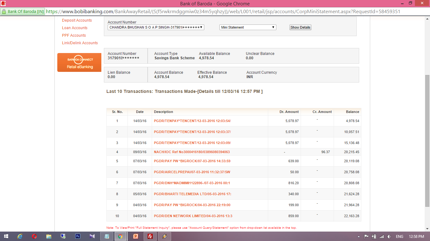The image size is (430, 241).
Task: Launch Opera browser from the taskbar
Action: [x=34, y=236]
